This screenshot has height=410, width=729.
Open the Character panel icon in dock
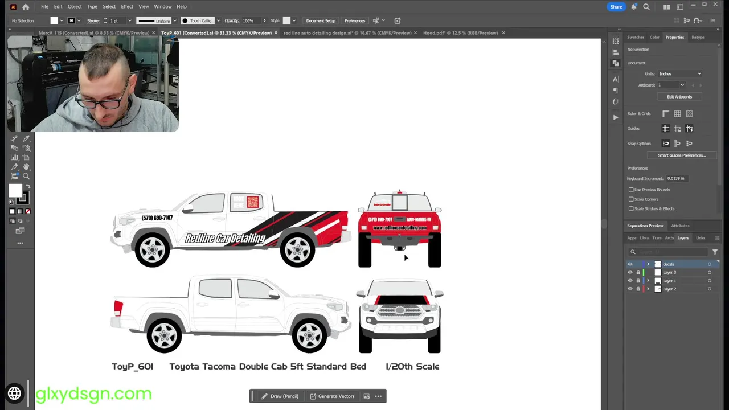pyautogui.click(x=616, y=79)
